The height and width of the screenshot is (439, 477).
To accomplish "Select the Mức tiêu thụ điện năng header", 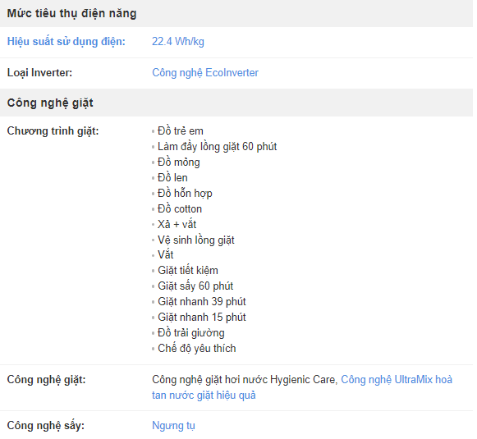I will point(71,13).
